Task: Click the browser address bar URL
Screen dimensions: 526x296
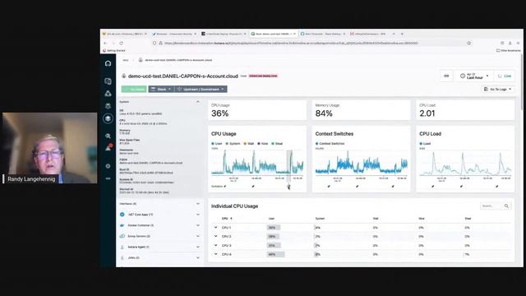Action: tap(291, 44)
